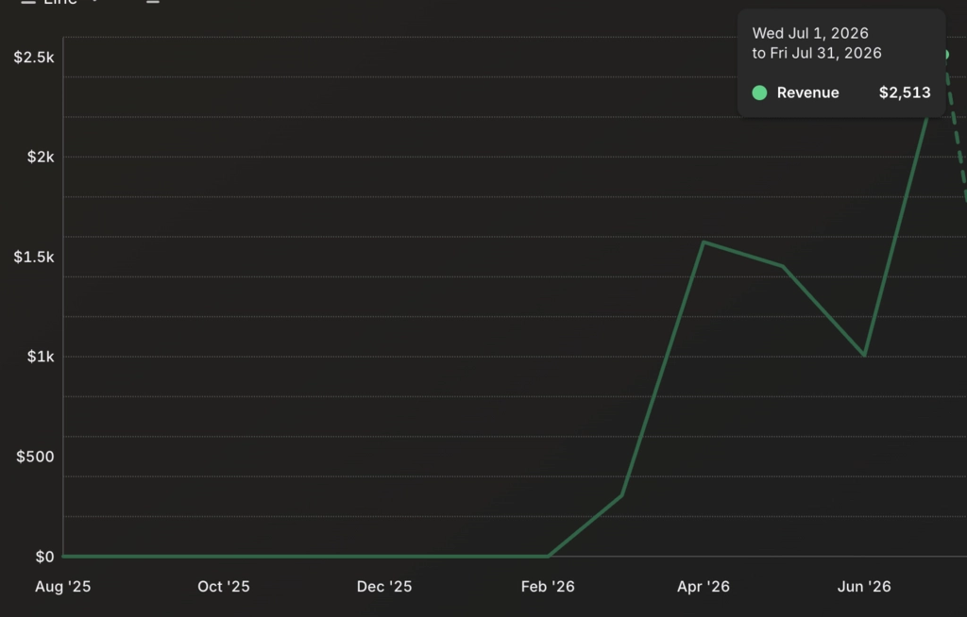The width and height of the screenshot is (967, 617).
Task: Click the Apr '26 x-axis label
Action: [703, 587]
